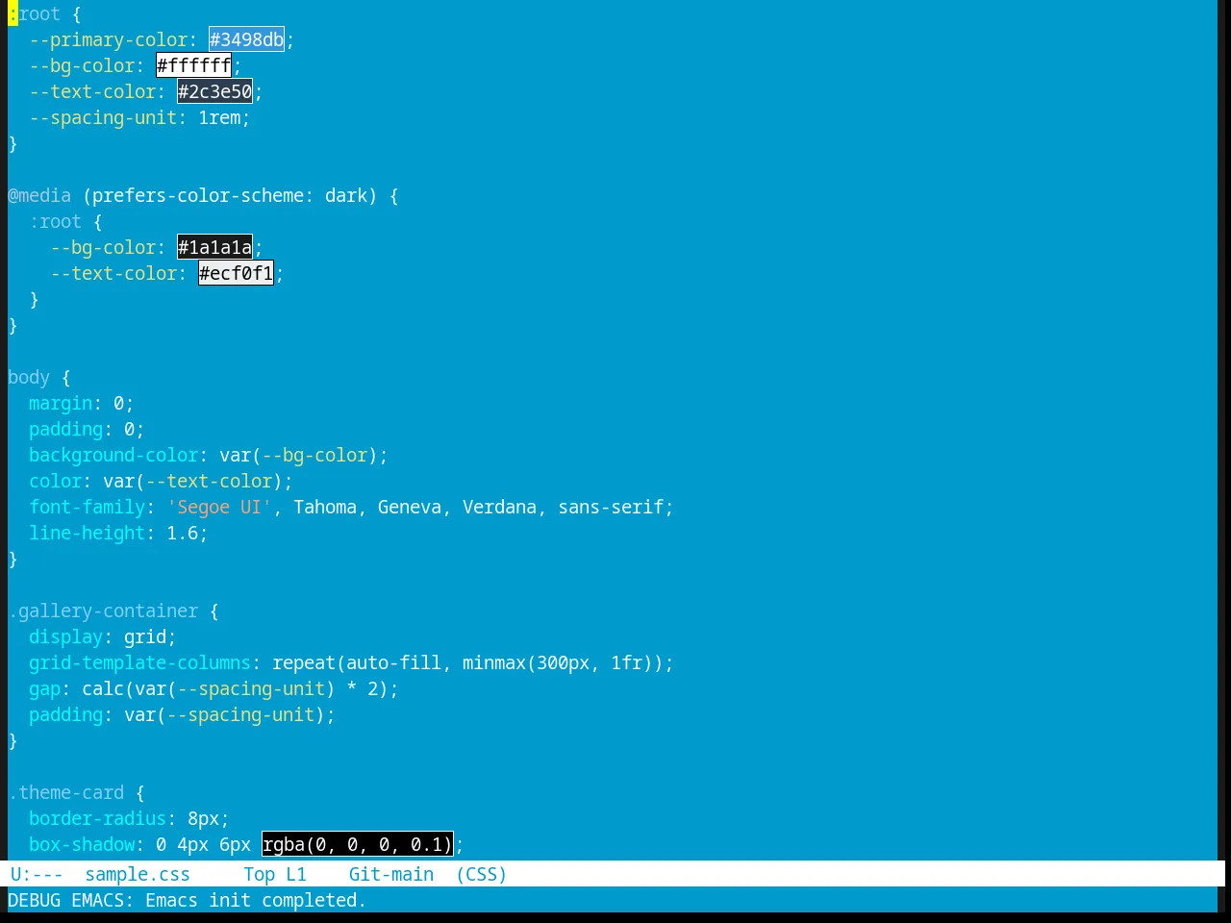Click the background-color property
Viewport: 1231px width, 923px height.
(x=113, y=455)
